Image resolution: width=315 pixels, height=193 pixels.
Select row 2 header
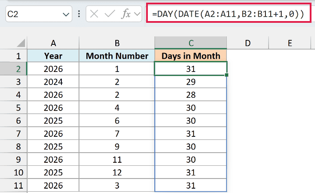(14, 69)
